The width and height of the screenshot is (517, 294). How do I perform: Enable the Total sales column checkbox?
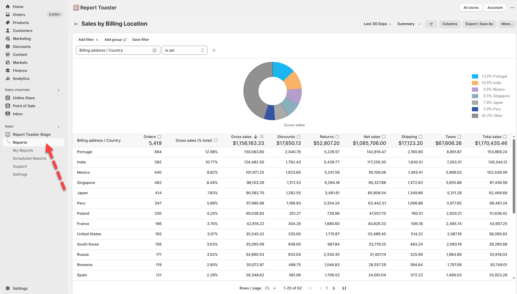[505, 137]
